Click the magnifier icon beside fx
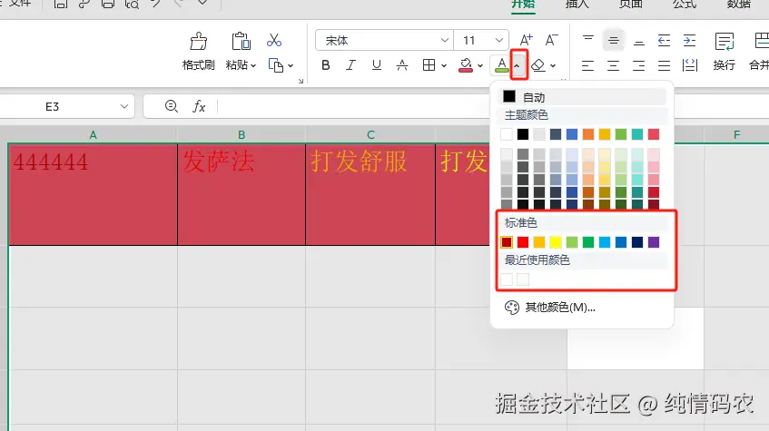 coord(172,106)
